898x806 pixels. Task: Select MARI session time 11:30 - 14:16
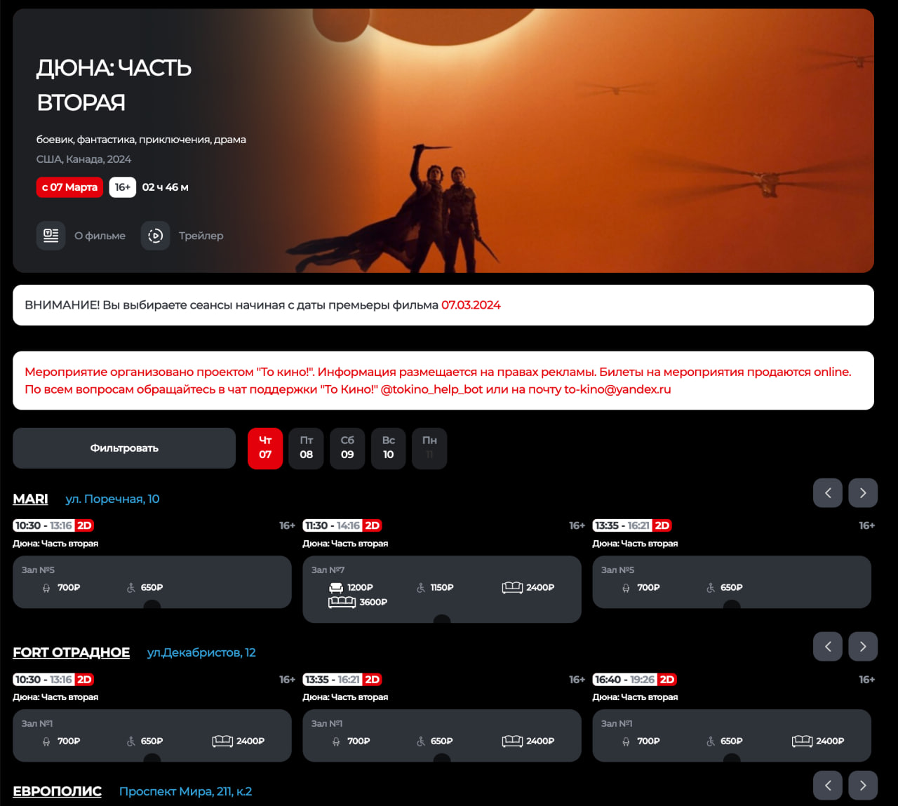(x=342, y=525)
